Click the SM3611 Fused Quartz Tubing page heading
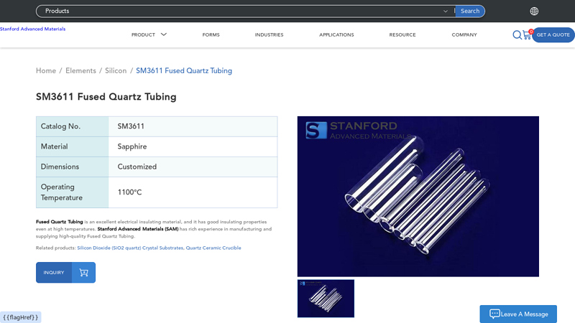The image size is (575, 323). tap(106, 97)
